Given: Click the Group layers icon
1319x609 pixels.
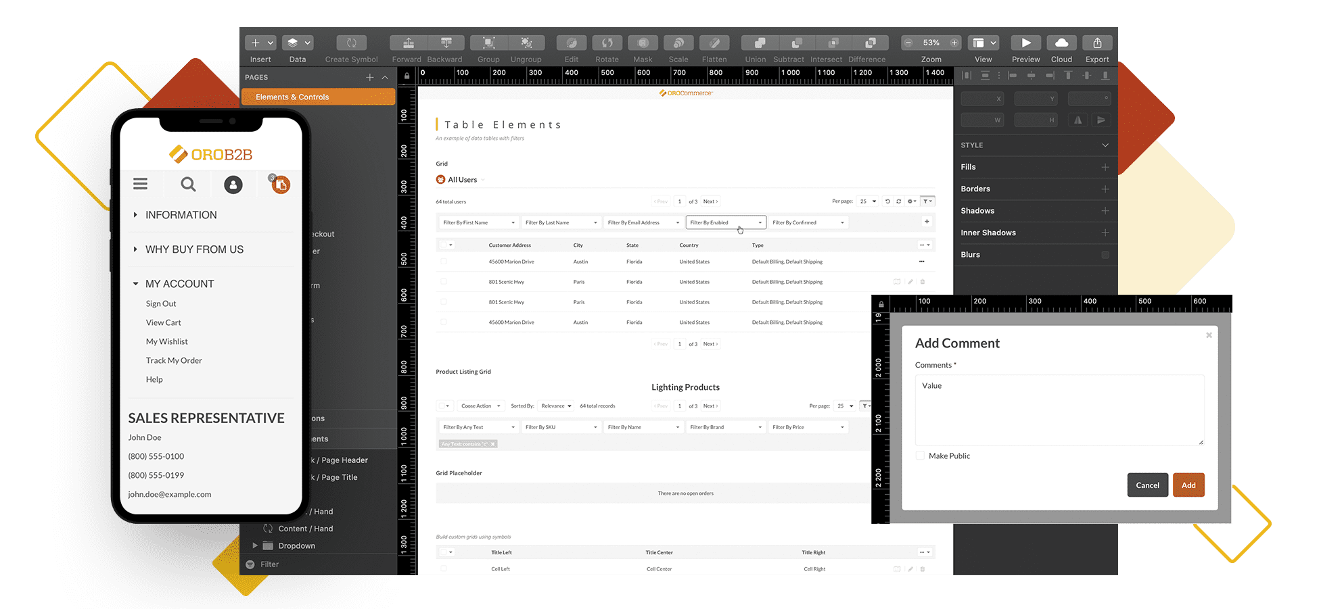Looking at the screenshot, I should [x=488, y=43].
